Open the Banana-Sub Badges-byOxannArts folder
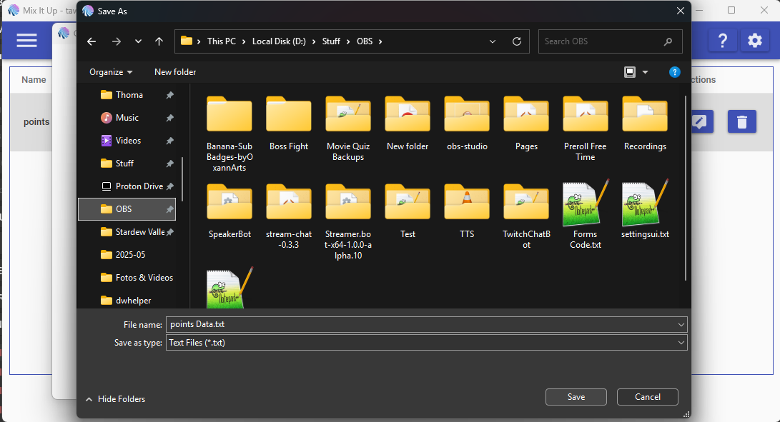Screen dimensions: 780x422 (x=229, y=134)
